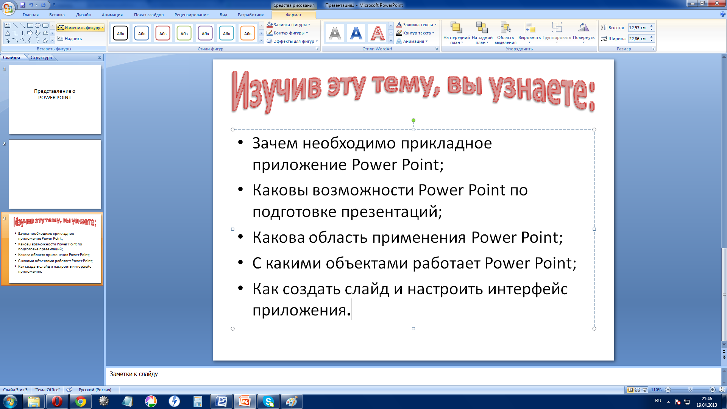Open the Изменить фигуру dropdown
Viewport: 727px width, 409px height.
[81, 28]
